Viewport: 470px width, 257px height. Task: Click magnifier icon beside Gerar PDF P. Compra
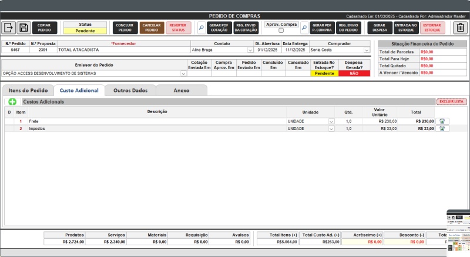click(x=304, y=28)
